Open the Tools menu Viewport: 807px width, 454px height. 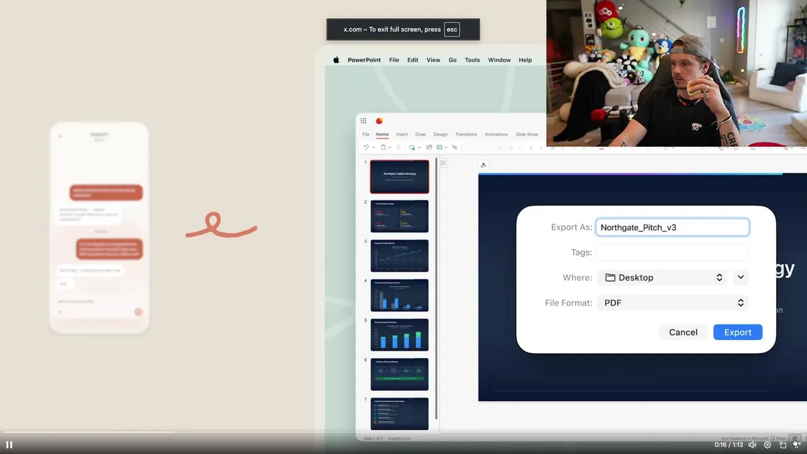[x=472, y=60]
